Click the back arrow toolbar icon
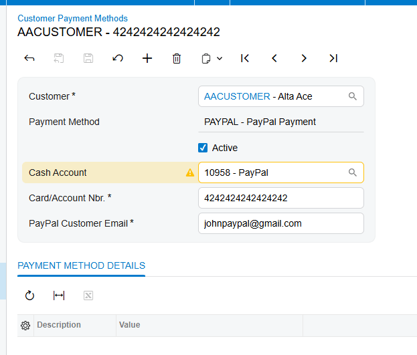The width and height of the screenshot is (417, 355). [x=29, y=58]
